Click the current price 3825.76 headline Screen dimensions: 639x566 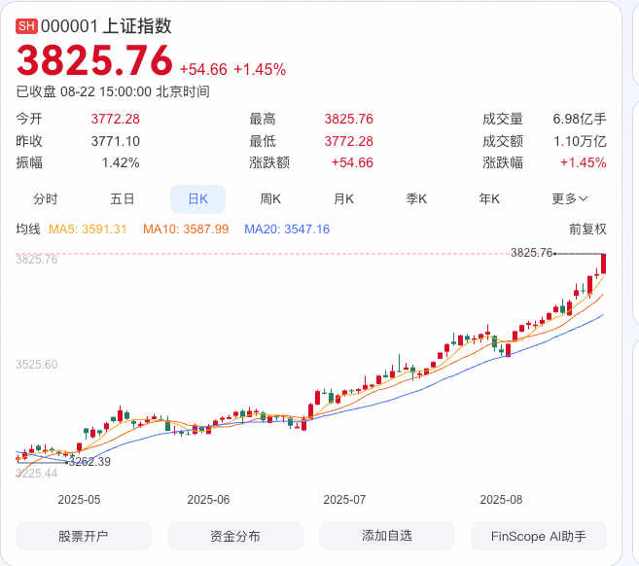tap(94, 60)
